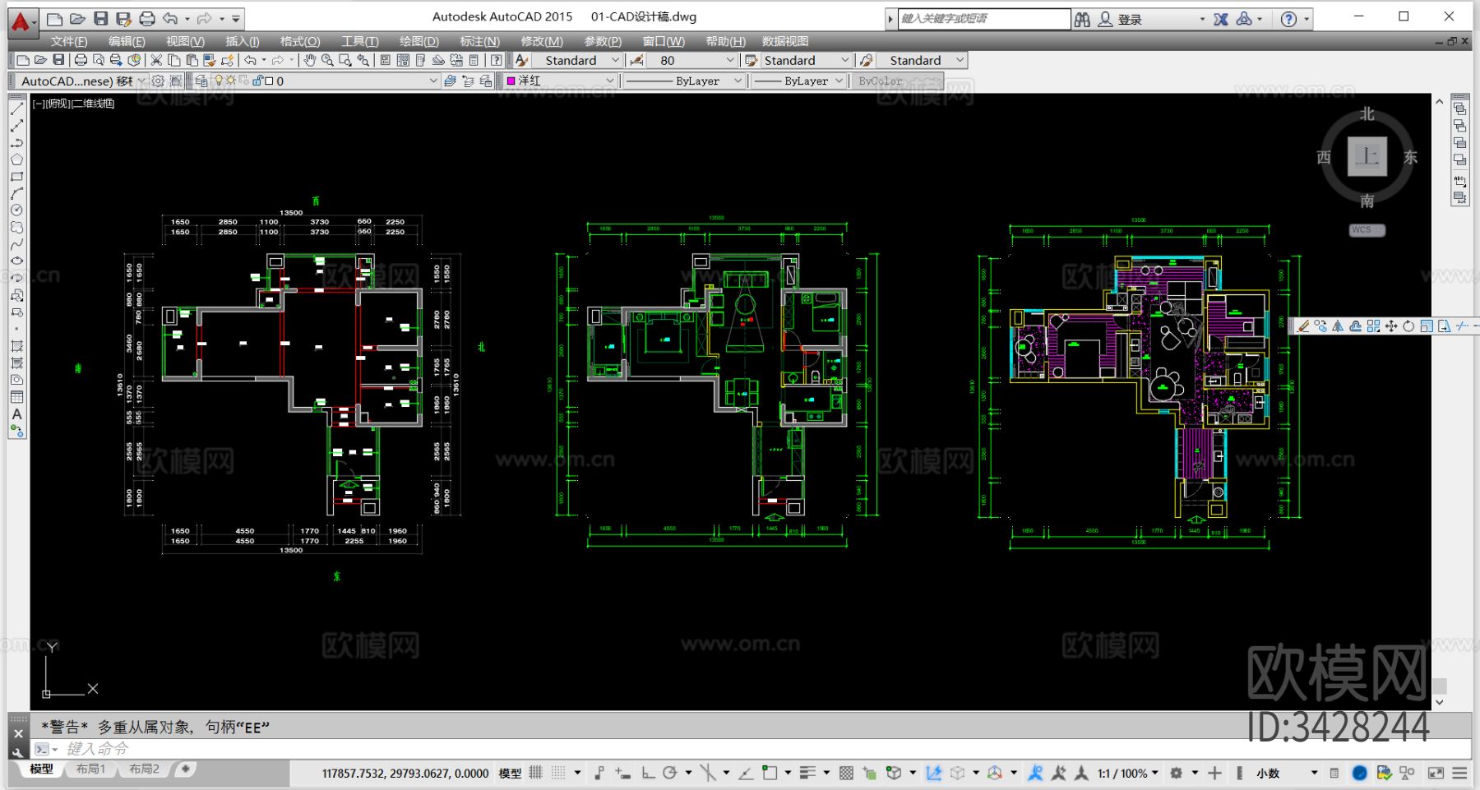Toggle ortho mode in status bar
Viewport: 1480px width, 790px height.
[x=648, y=773]
